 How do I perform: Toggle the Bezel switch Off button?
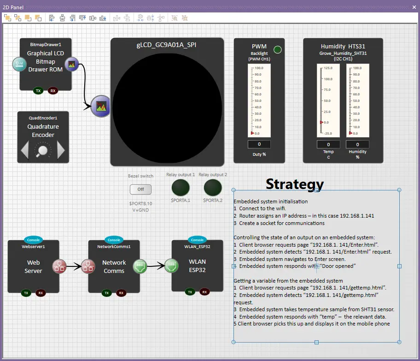pyautogui.click(x=140, y=189)
